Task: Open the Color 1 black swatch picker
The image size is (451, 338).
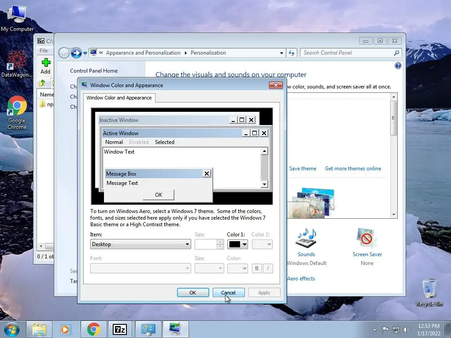Action: pos(237,244)
